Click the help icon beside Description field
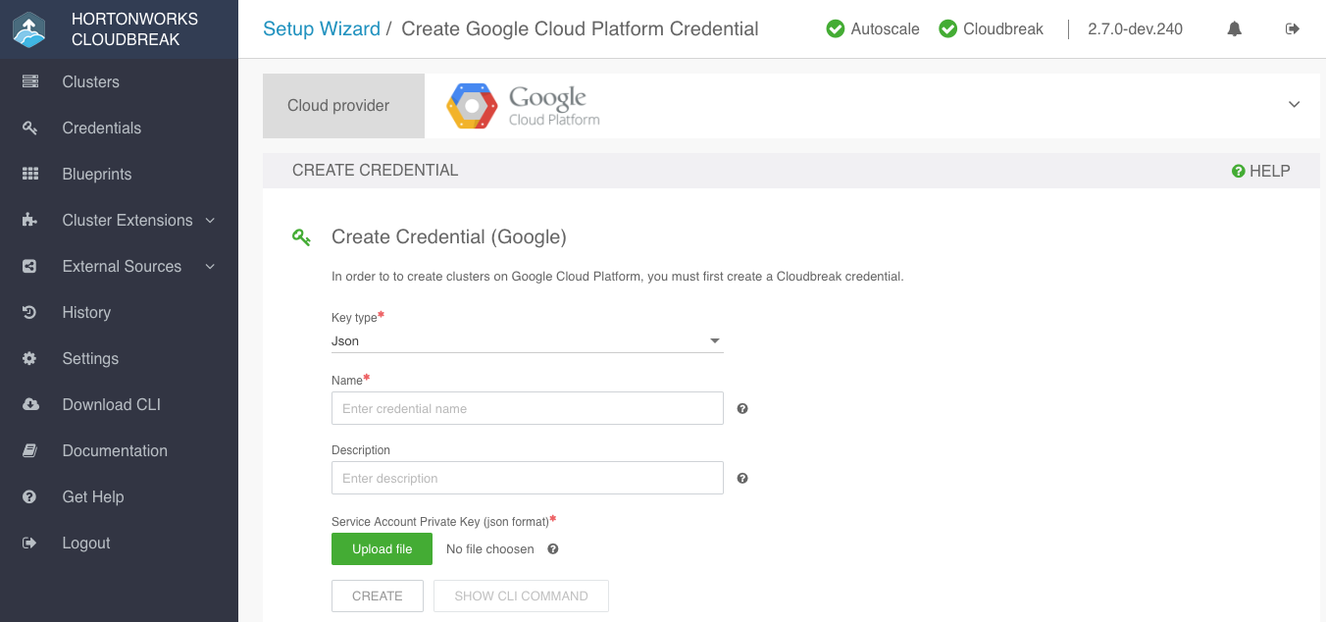 (x=742, y=479)
